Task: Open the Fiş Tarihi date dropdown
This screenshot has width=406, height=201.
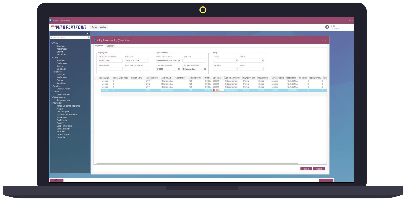Action: [x=148, y=60]
